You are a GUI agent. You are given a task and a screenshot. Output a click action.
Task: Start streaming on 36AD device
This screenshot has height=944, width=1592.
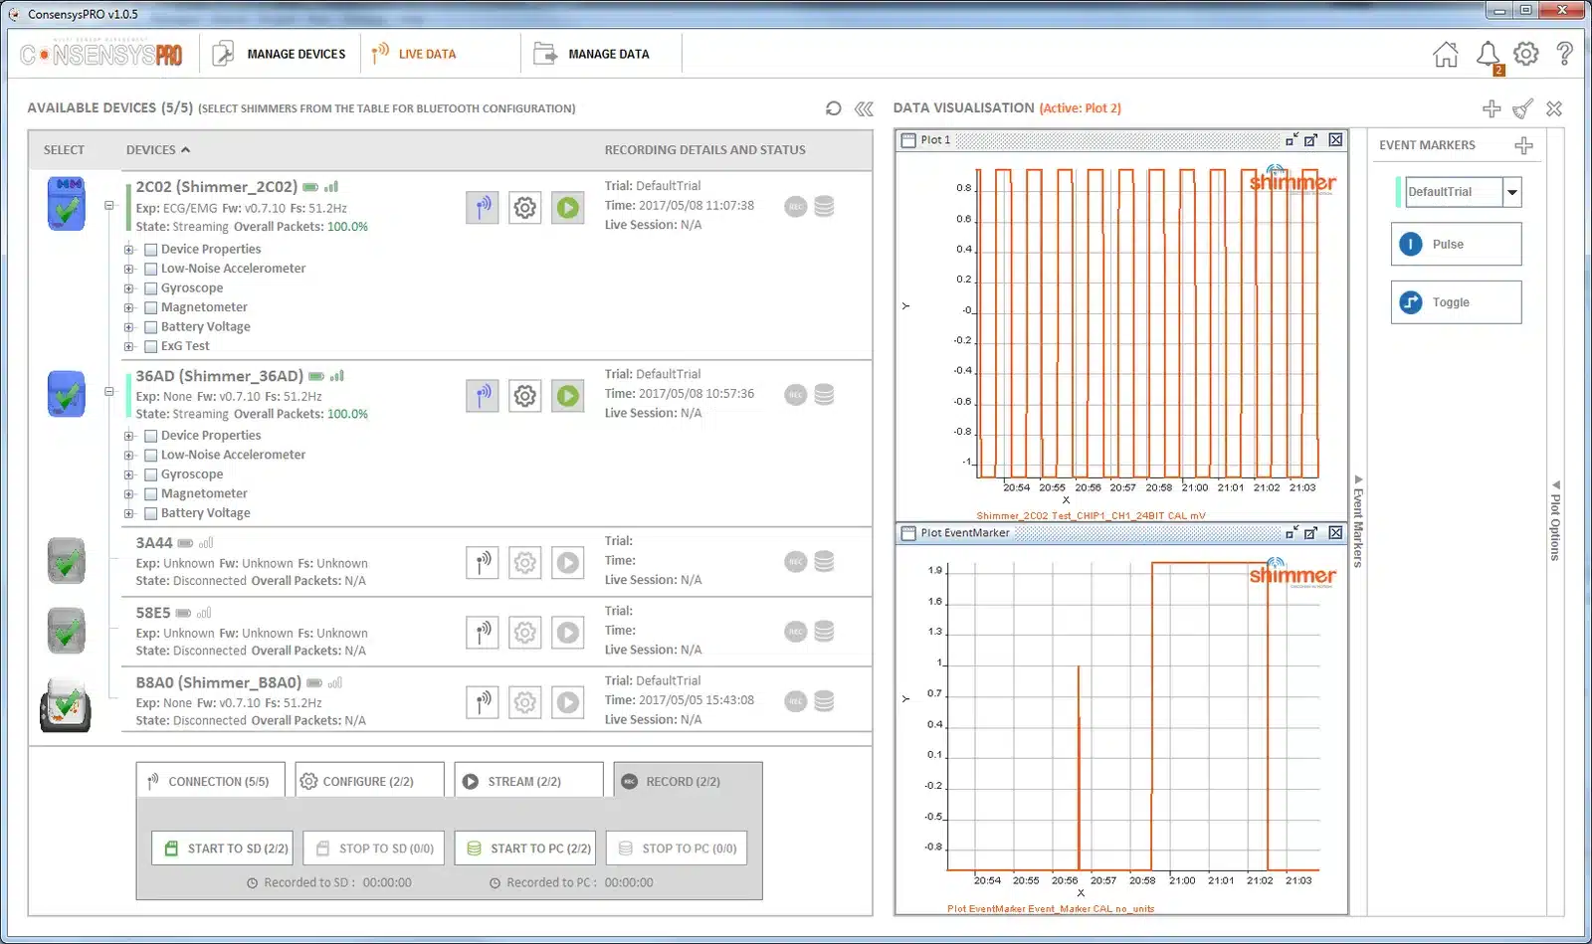point(568,396)
